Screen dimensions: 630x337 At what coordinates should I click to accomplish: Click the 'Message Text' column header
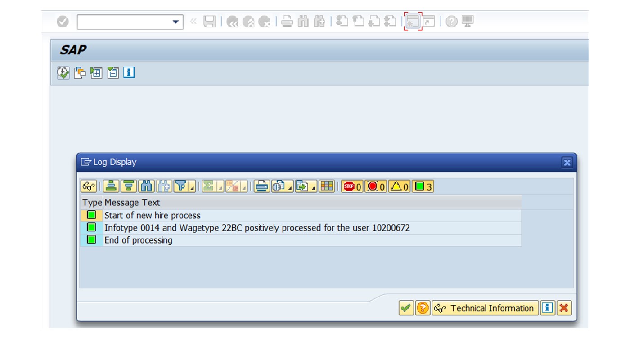tap(132, 203)
